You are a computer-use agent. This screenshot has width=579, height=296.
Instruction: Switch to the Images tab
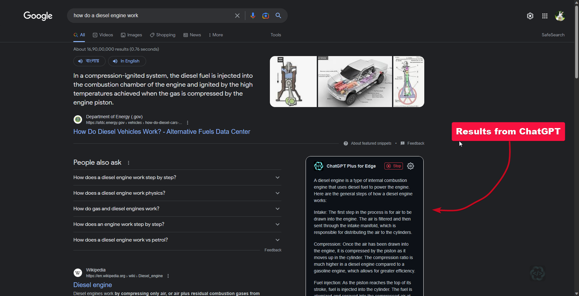[131, 35]
